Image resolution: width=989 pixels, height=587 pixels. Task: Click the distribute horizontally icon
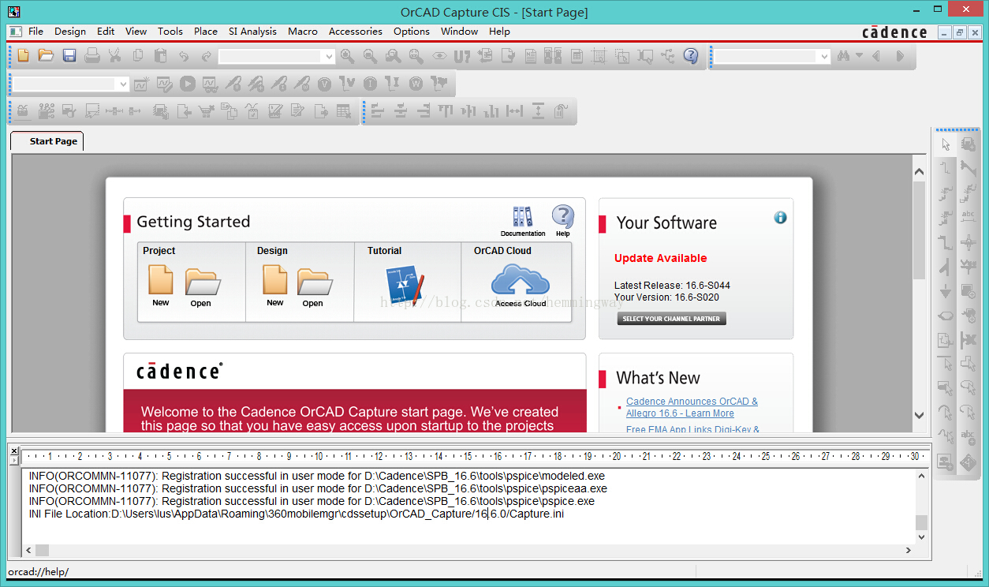[515, 111]
